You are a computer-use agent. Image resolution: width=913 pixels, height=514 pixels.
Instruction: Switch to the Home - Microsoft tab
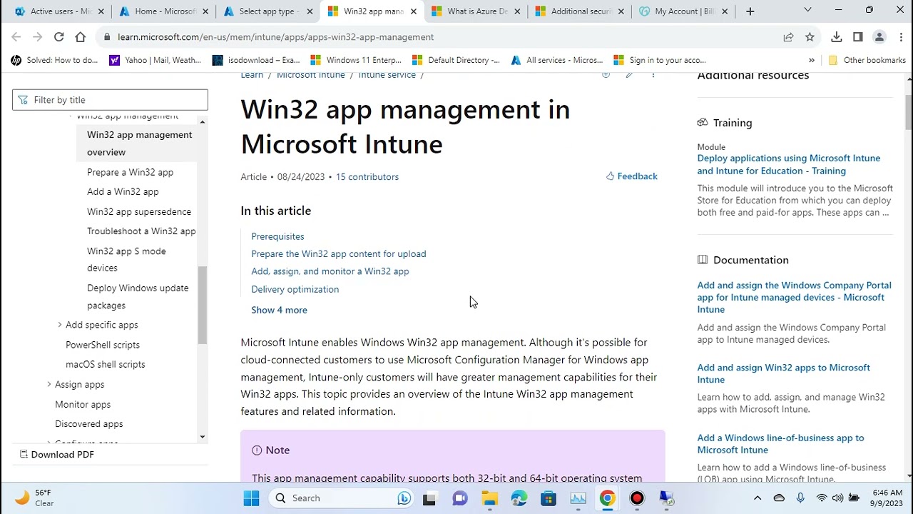point(158,11)
